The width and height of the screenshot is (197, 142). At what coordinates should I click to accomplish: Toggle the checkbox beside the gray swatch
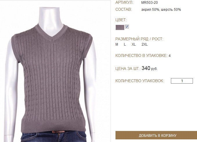[x=127, y=27]
